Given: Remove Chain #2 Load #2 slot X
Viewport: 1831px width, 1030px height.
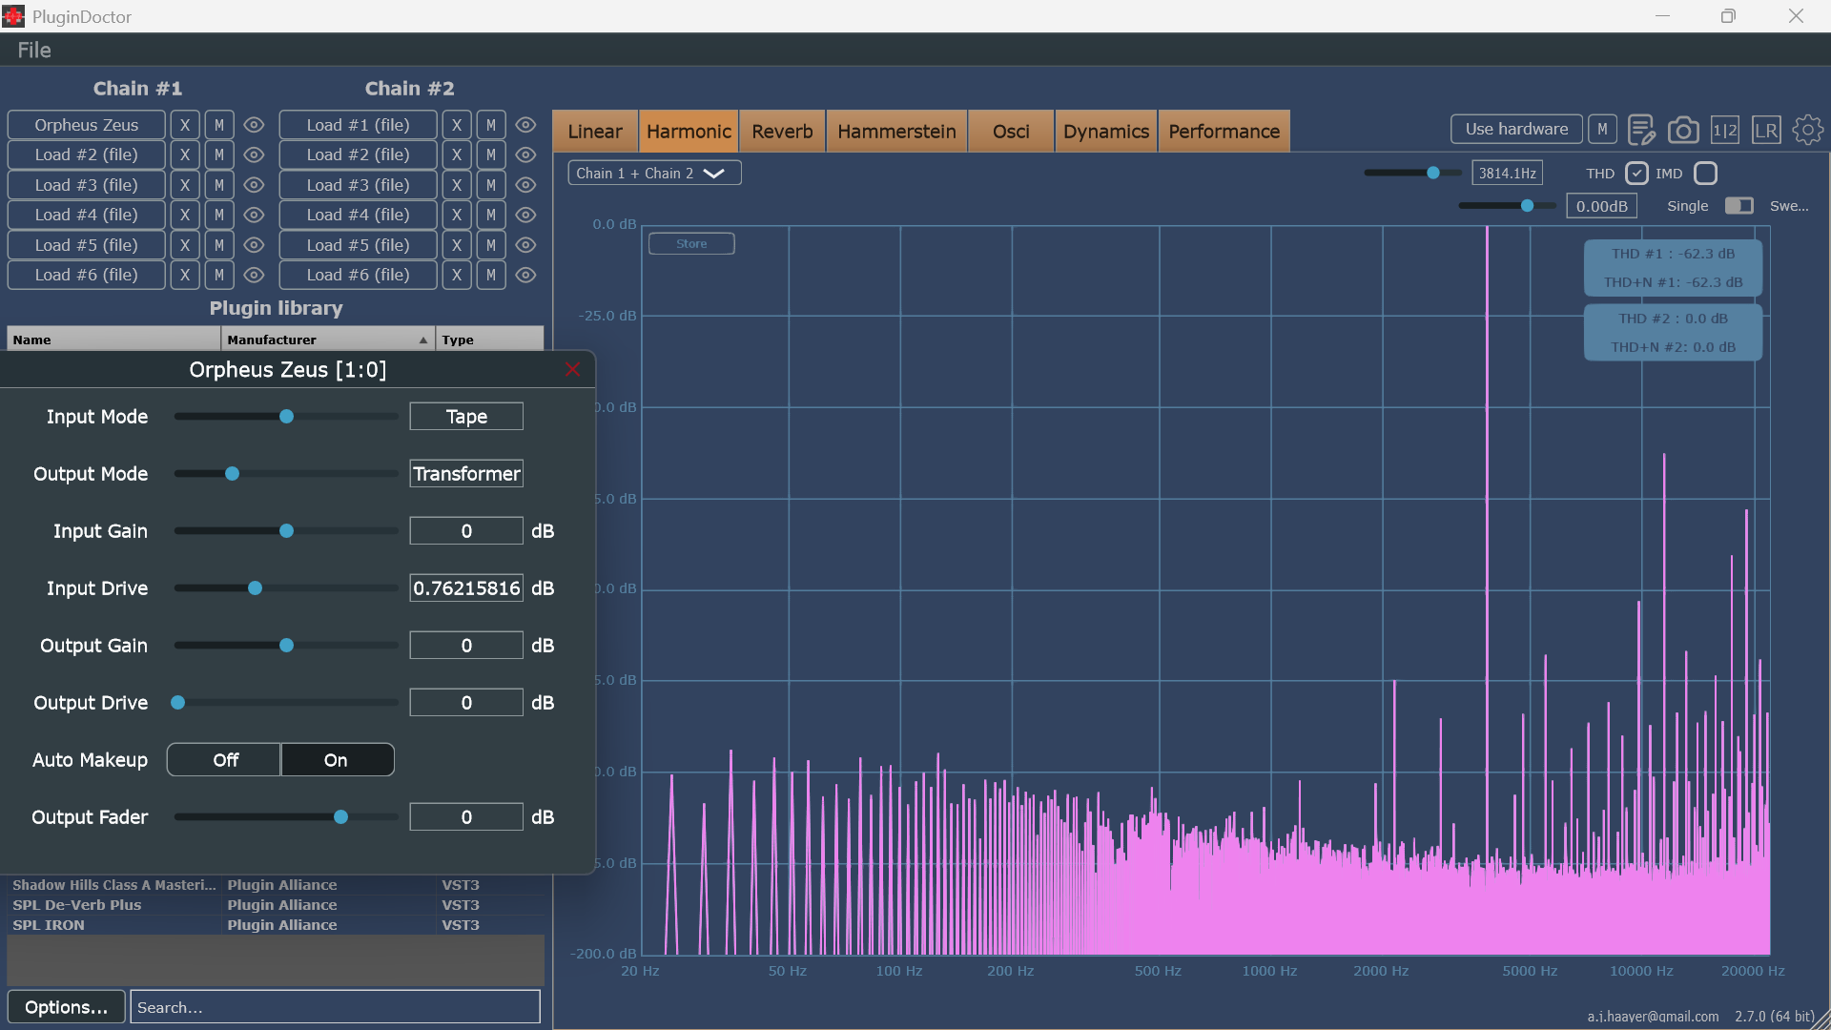Looking at the screenshot, I should click(x=457, y=154).
